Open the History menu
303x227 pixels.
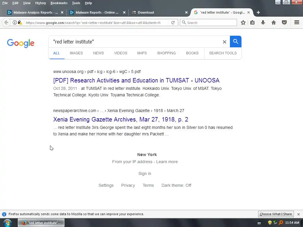point(41,3)
